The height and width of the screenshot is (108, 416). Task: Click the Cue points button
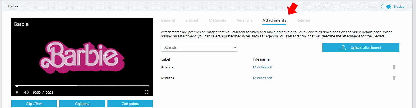[x=130, y=104]
